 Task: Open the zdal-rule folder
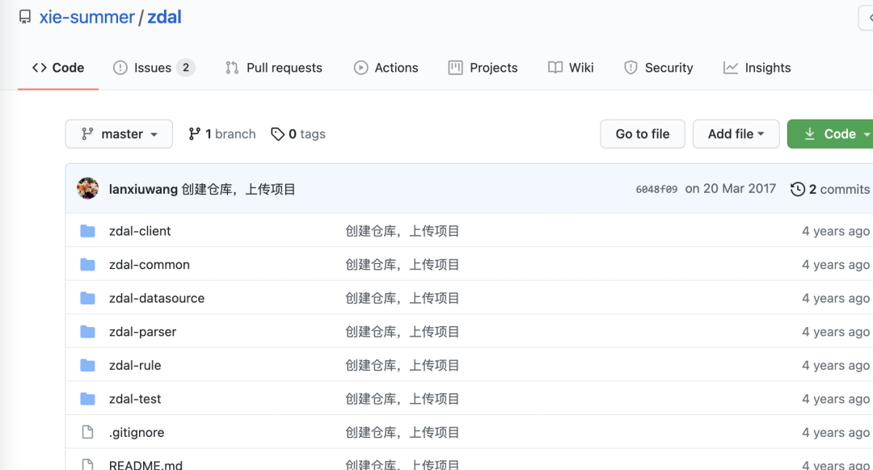(x=135, y=366)
